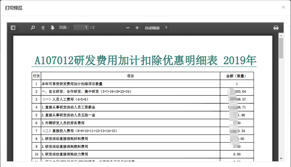Close the 打印预览 dialog

tap(283, 7)
